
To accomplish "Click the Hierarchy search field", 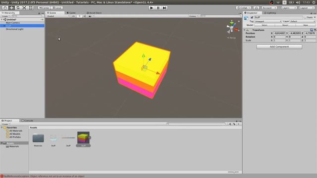I will pos(27,16).
